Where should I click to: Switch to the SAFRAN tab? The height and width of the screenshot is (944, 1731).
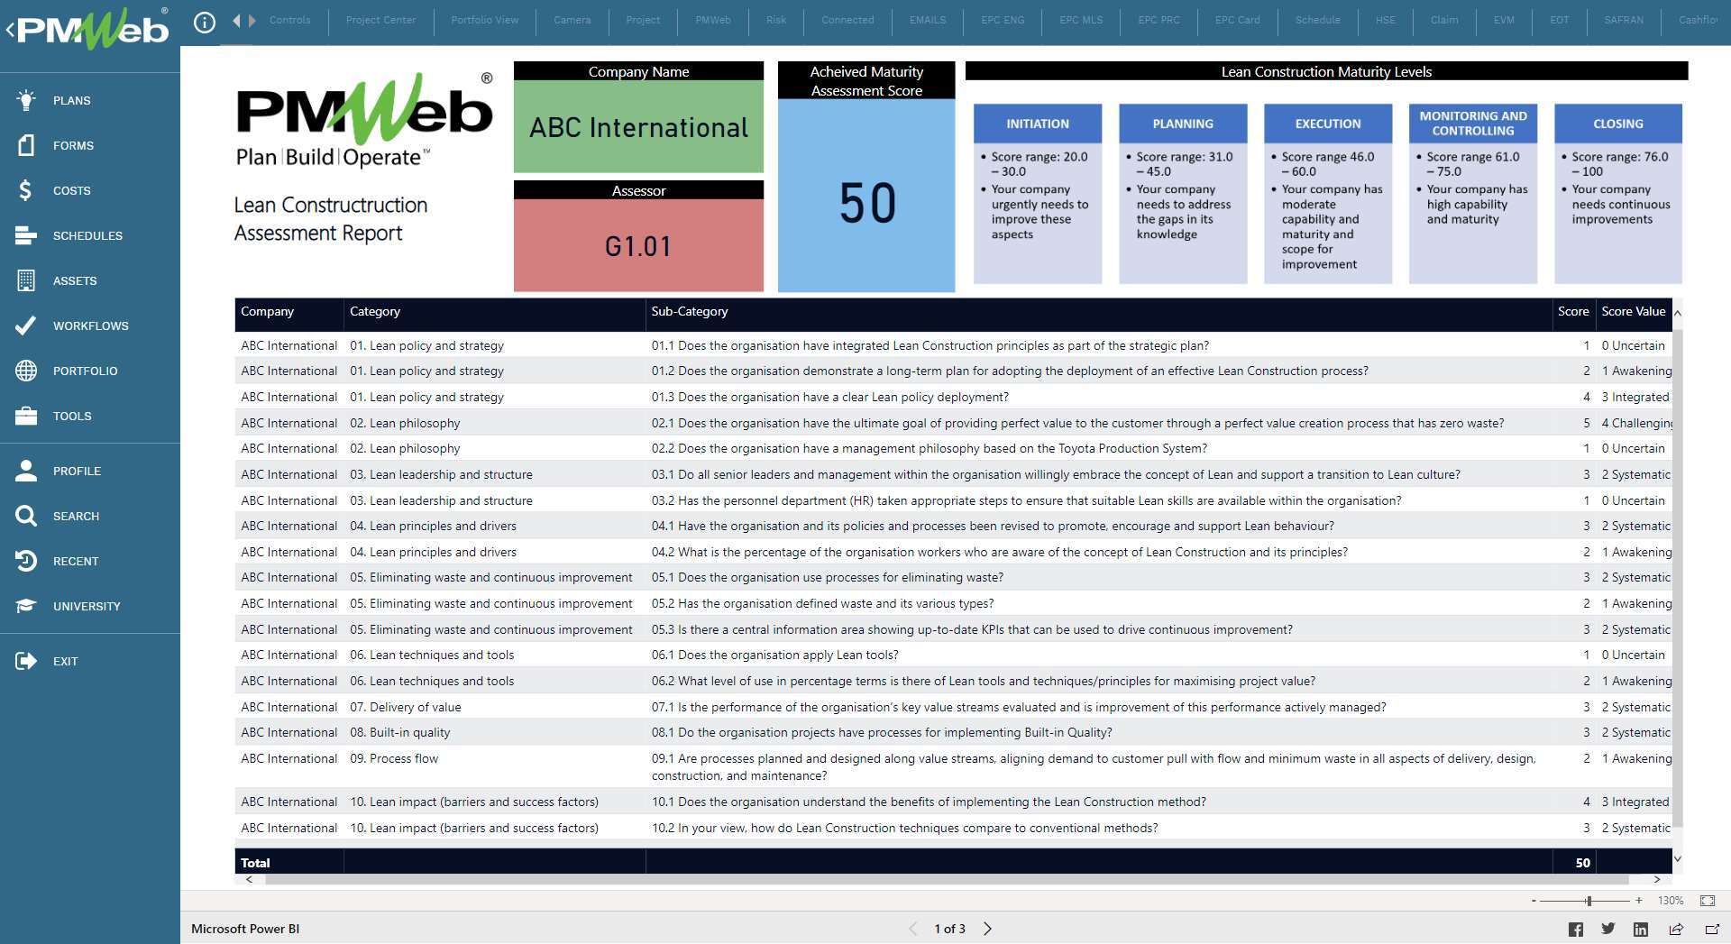pos(1624,20)
